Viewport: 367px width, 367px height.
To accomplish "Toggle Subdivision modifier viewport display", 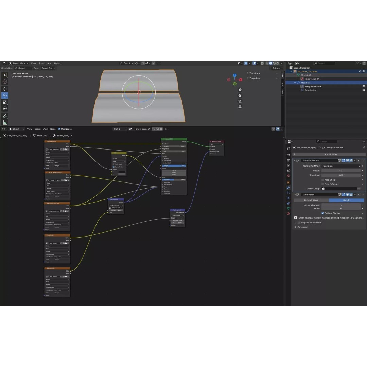I will [347, 195].
